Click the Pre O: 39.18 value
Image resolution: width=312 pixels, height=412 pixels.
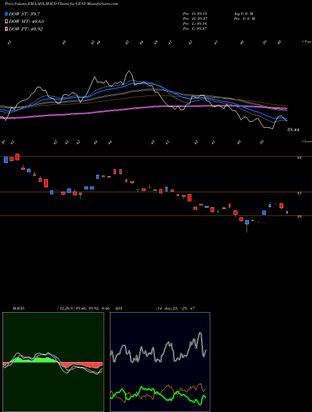[195, 14]
